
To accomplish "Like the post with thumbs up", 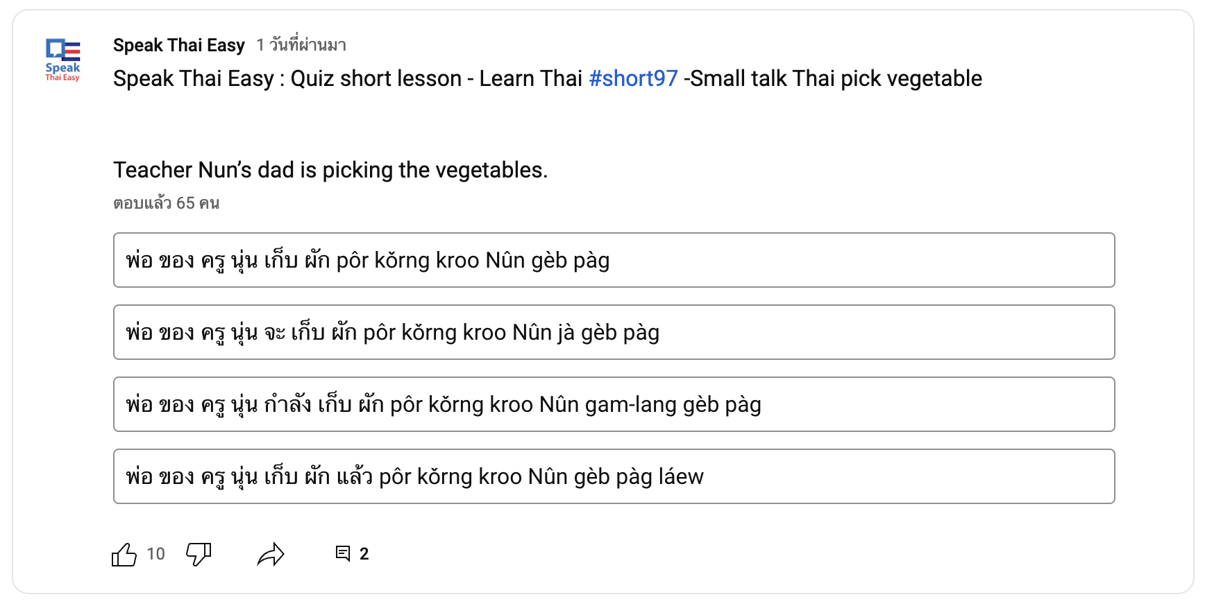I will [124, 554].
